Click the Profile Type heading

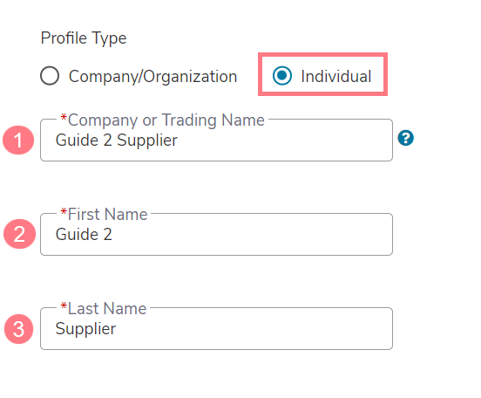[84, 38]
